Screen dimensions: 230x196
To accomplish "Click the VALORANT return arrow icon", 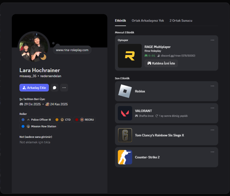I will tap(157, 116).
